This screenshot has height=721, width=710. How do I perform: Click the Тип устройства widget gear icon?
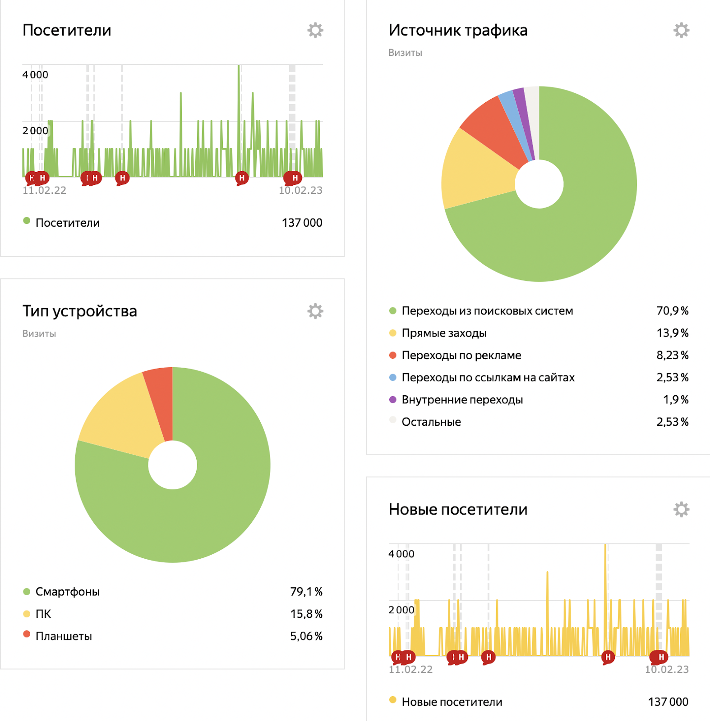point(315,311)
